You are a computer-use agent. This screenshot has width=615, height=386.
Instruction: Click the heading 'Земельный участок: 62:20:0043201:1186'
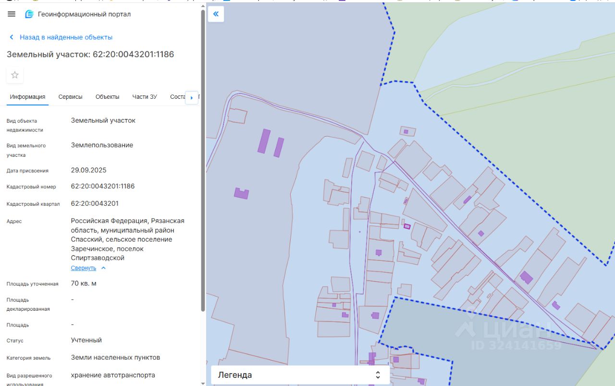click(x=90, y=55)
